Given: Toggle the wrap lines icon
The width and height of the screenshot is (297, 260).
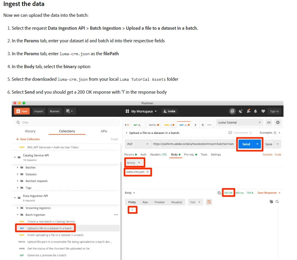Looking at the screenshot, I should point(209,202).
